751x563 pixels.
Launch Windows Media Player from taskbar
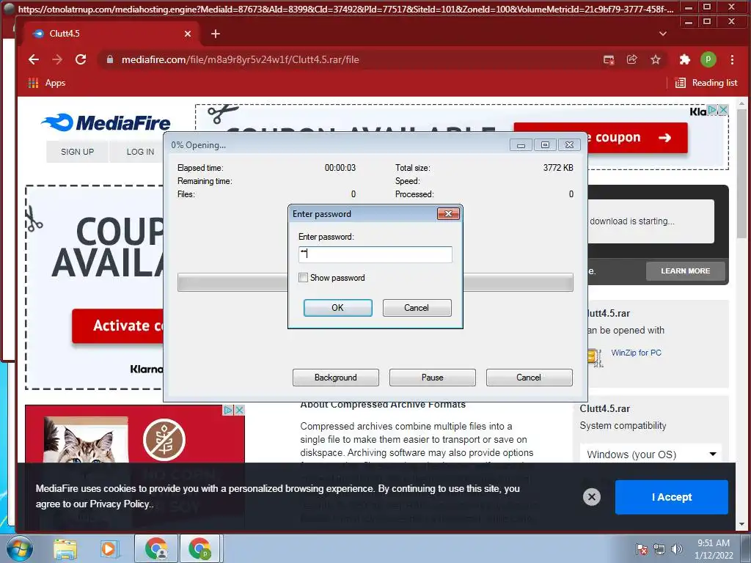pos(109,548)
